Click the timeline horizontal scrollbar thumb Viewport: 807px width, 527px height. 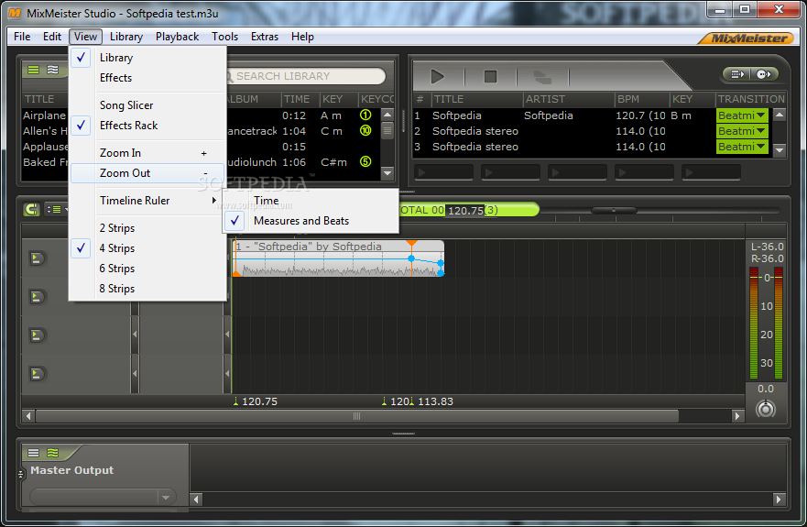[356, 416]
